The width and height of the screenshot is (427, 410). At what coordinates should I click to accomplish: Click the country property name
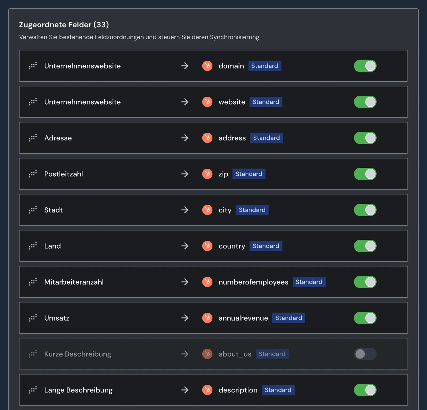[x=232, y=246]
